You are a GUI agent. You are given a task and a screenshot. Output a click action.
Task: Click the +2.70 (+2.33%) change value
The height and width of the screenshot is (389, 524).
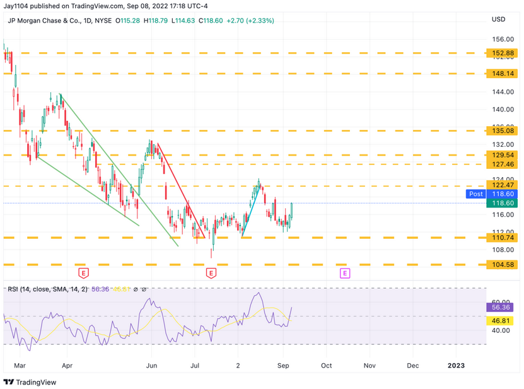(250, 21)
